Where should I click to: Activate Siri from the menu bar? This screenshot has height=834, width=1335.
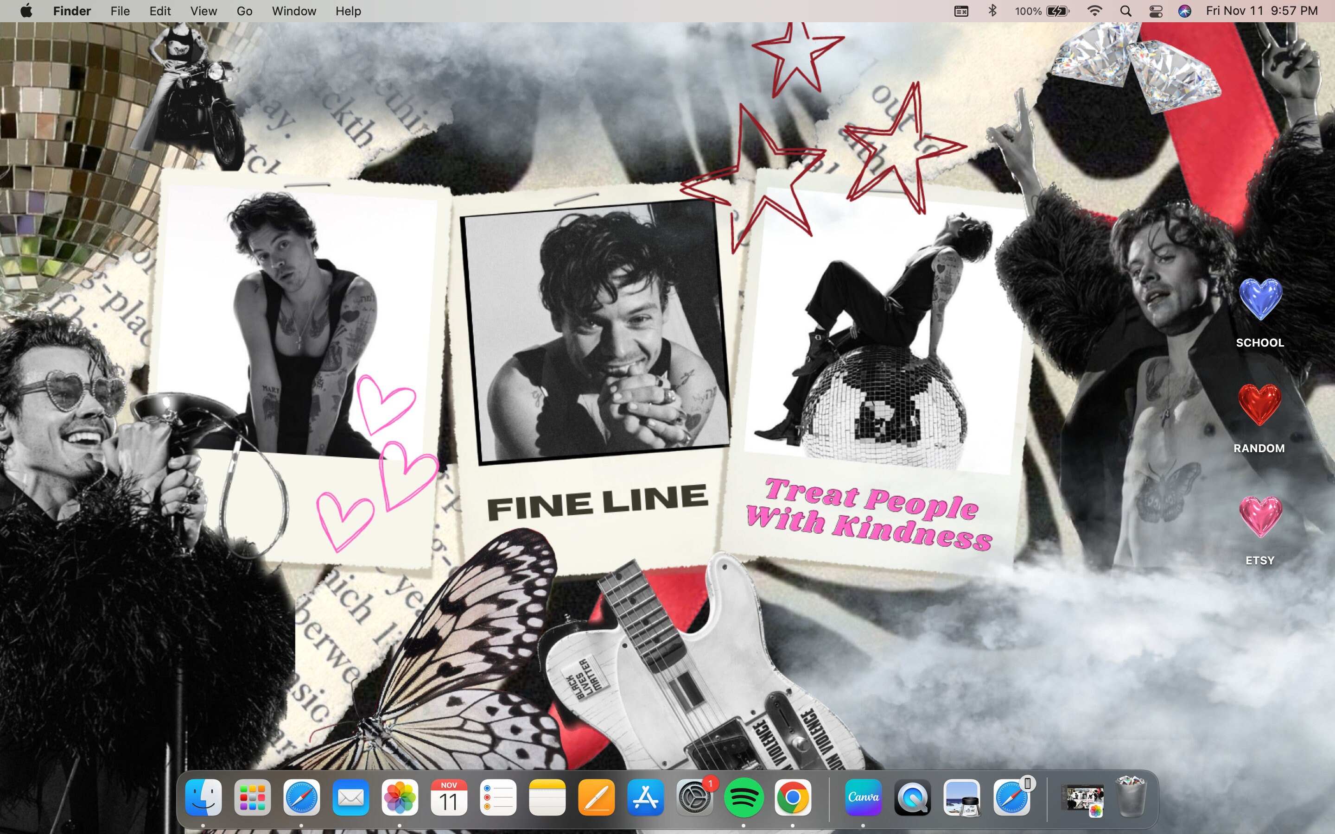1185,11
